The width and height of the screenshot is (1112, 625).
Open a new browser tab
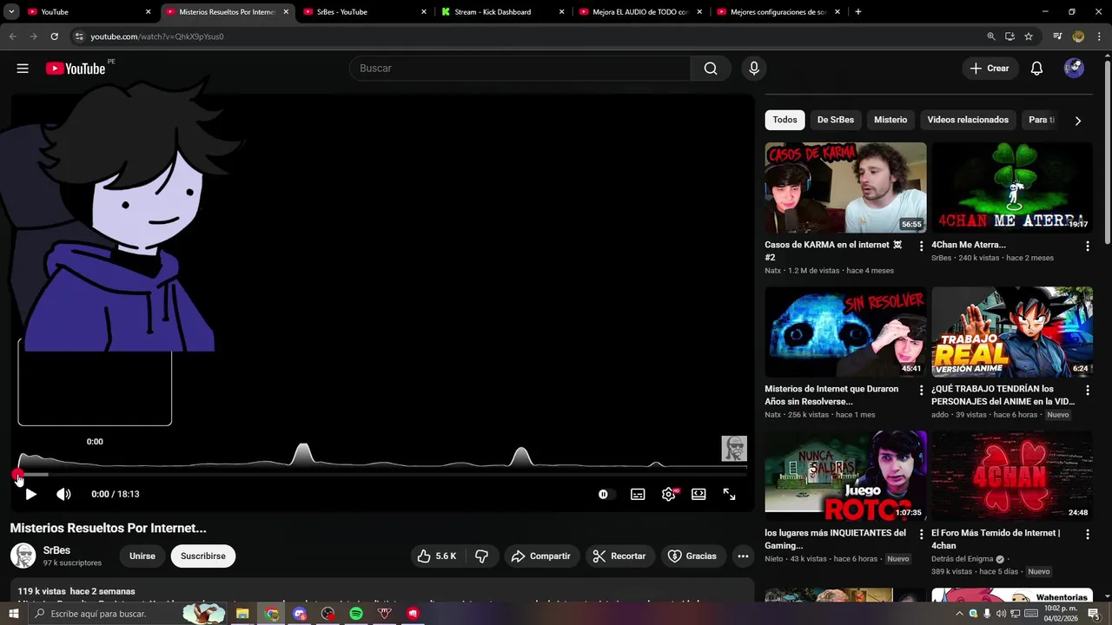[x=858, y=12]
